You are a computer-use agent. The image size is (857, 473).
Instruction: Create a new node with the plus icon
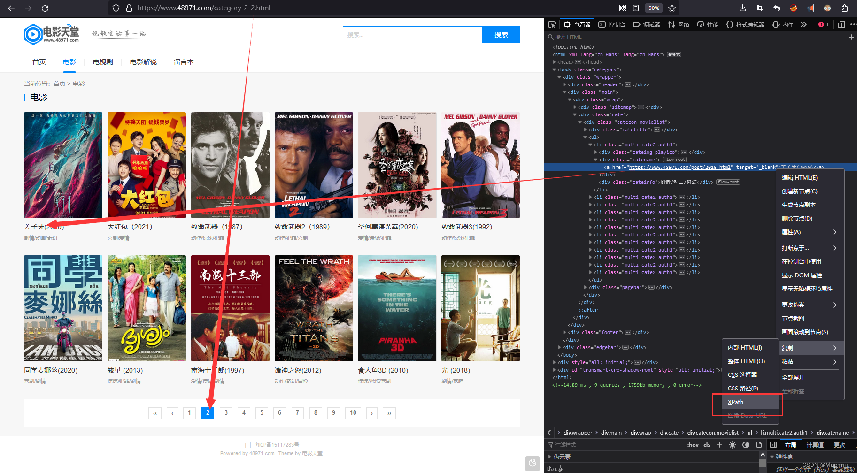click(x=851, y=37)
